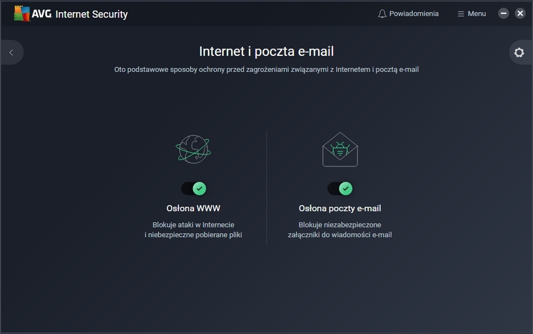This screenshot has height=334, width=533.
Task: Click the email envelope bug icon
Action: click(x=340, y=149)
